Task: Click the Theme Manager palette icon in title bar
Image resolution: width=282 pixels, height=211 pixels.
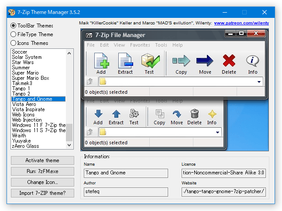Action: (x=12, y=12)
